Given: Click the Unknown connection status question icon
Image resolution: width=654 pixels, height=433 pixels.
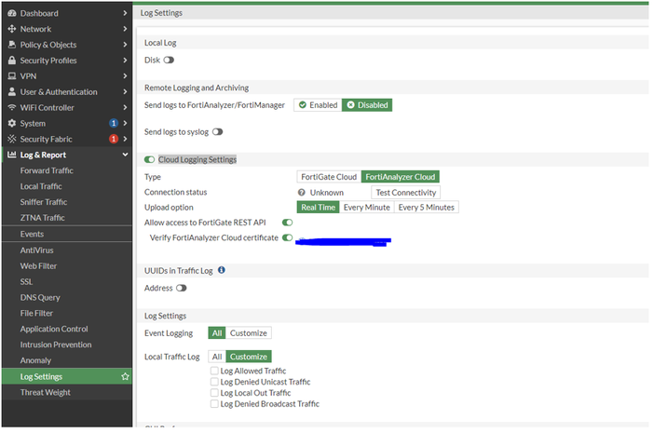Looking at the screenshot, I should click(x=302, y=192).
